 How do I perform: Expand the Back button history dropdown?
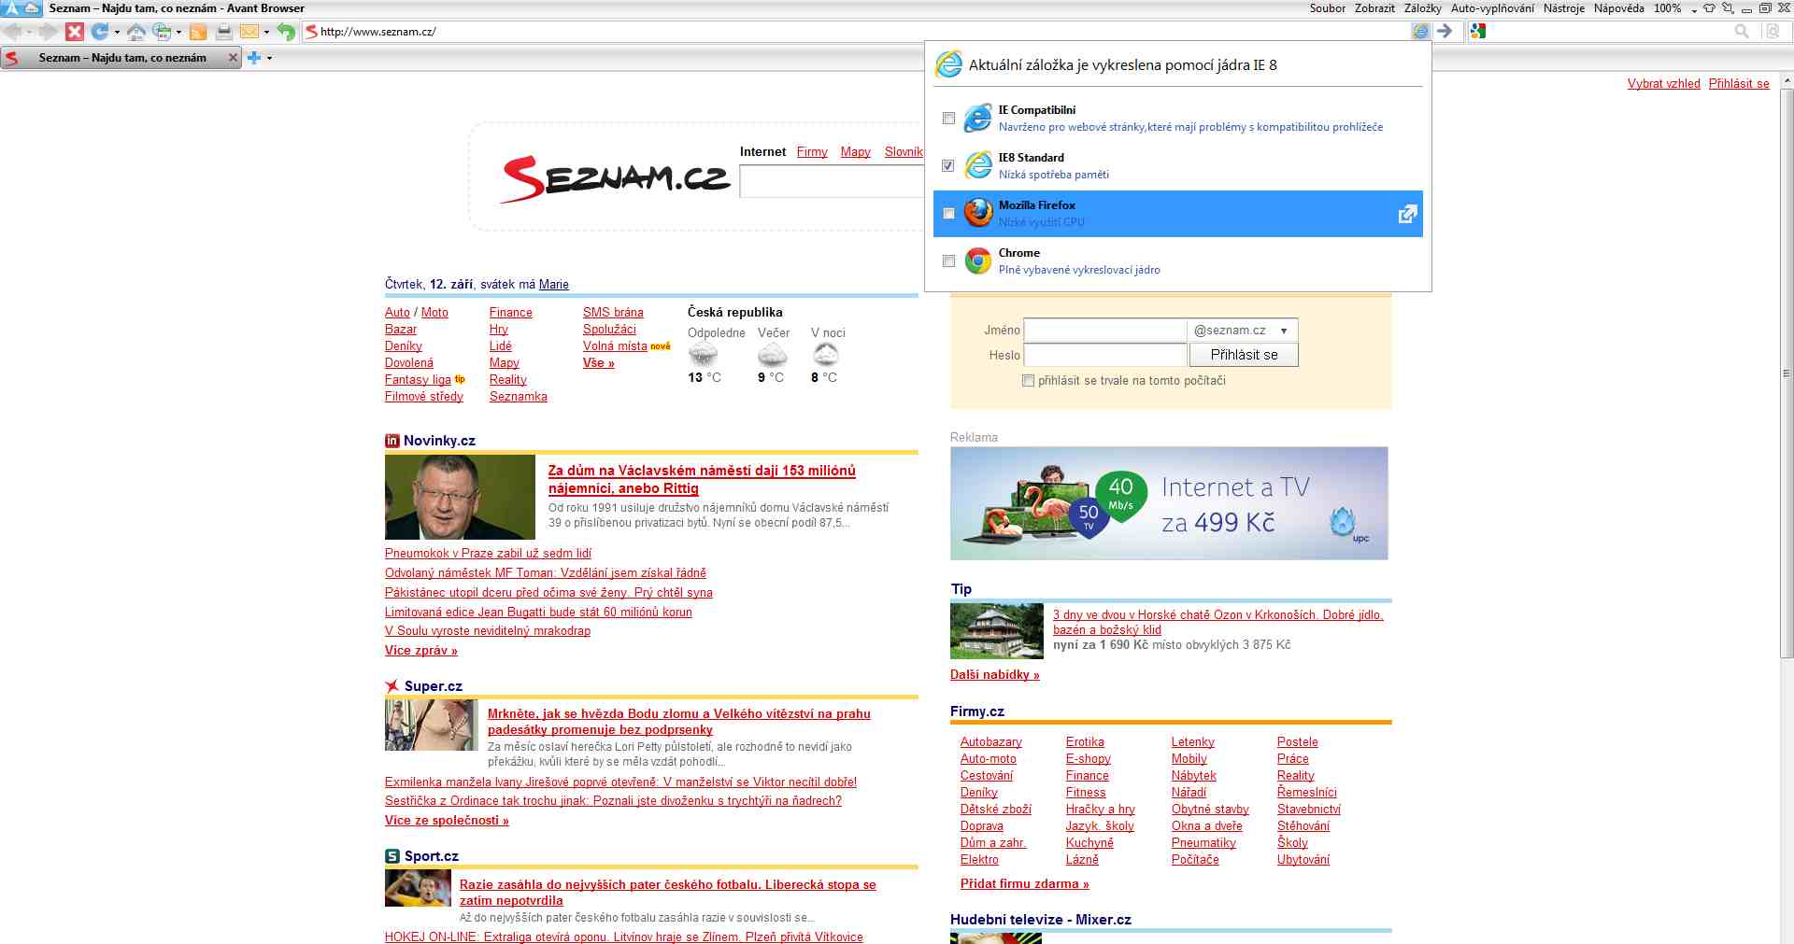click(x=28, y=32)
